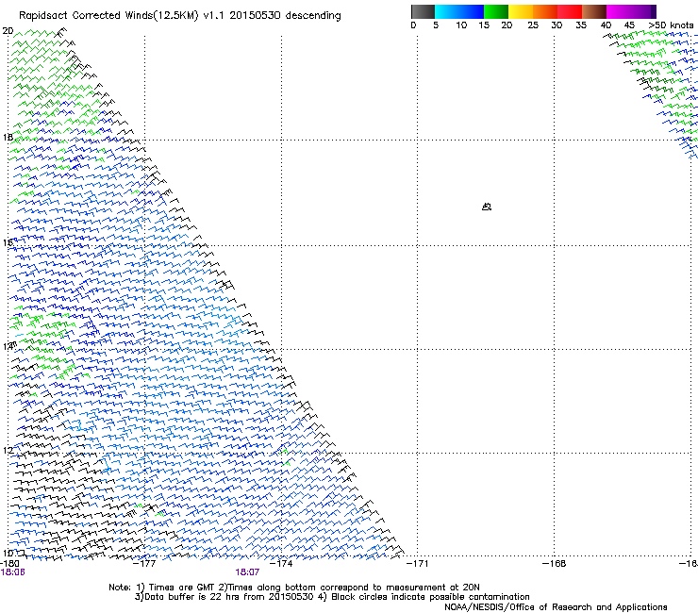Click the yellow 20-25 knots color segment

tap(521, 11)
